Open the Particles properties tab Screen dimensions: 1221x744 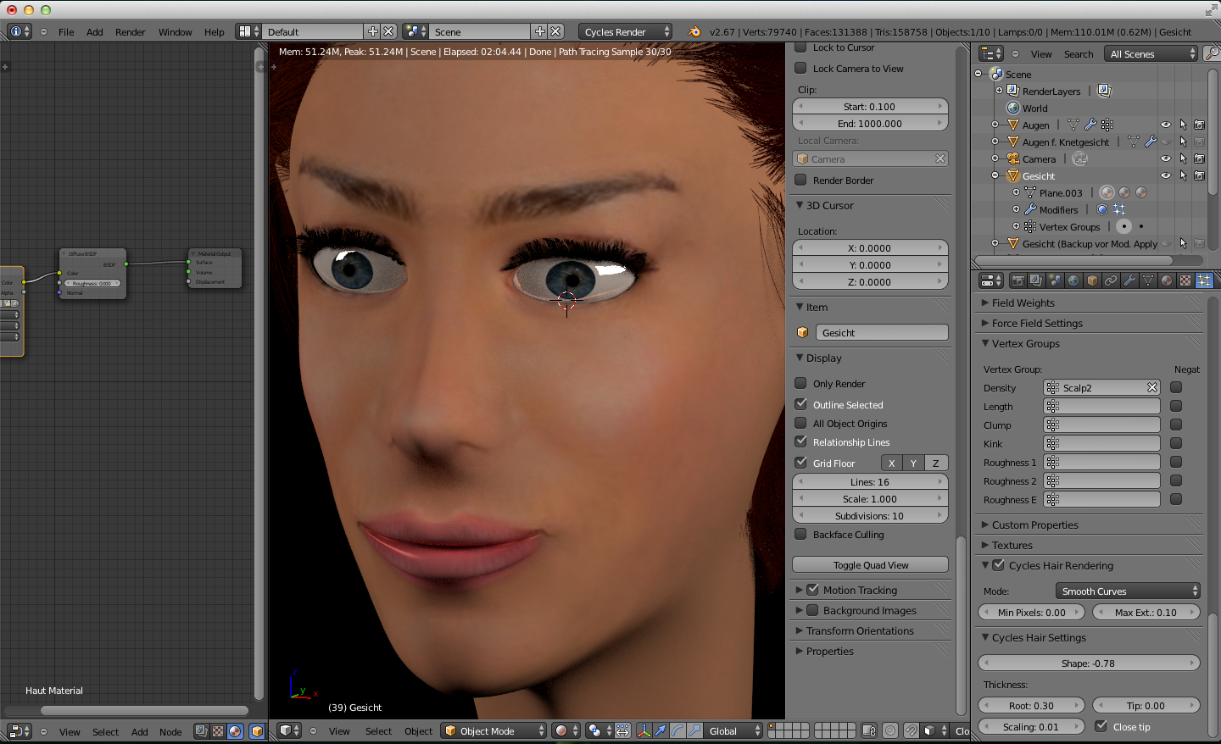click(x=1204, y=280)
